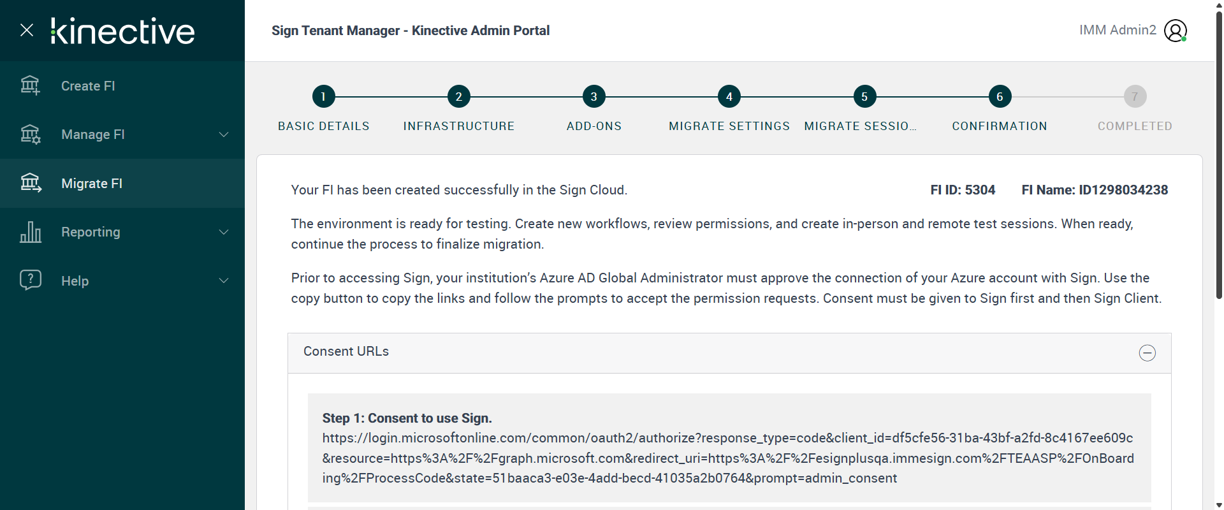The image size is (1224, 510).
Task: Click the Manage FI gear-bank icon
Action: 30,135
